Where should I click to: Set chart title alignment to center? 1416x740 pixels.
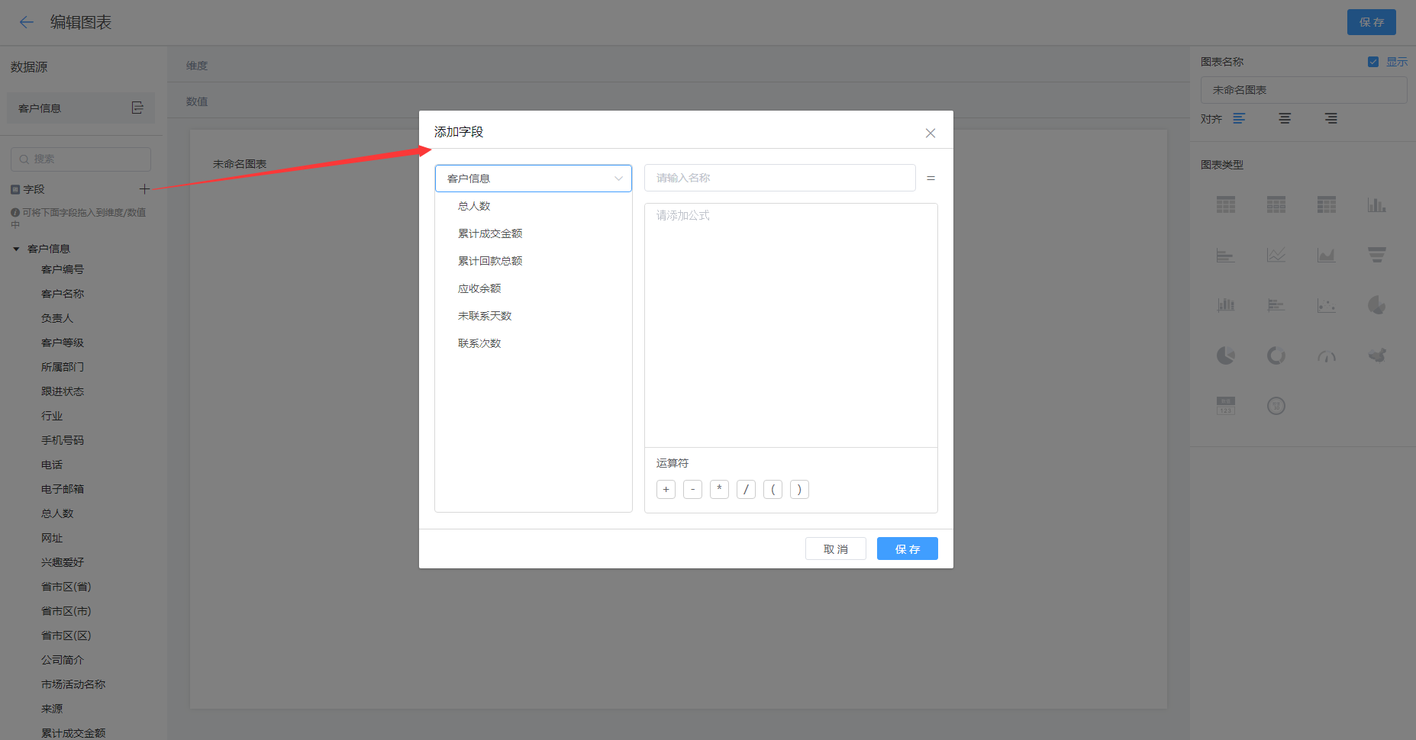tap(1285, 118)
